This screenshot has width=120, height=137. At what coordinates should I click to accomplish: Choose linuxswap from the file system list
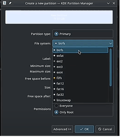click(x=80, y=100)
